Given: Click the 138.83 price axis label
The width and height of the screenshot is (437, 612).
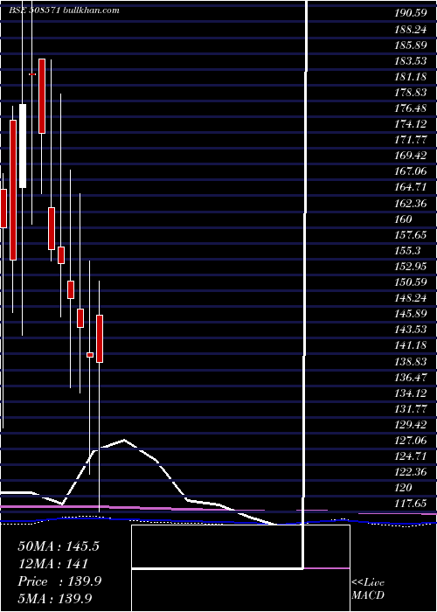Looking at the screenshot, I should point(410,361).
